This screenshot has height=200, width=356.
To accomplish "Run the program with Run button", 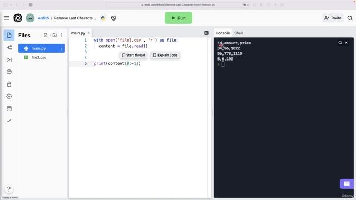I will (179, 18).
